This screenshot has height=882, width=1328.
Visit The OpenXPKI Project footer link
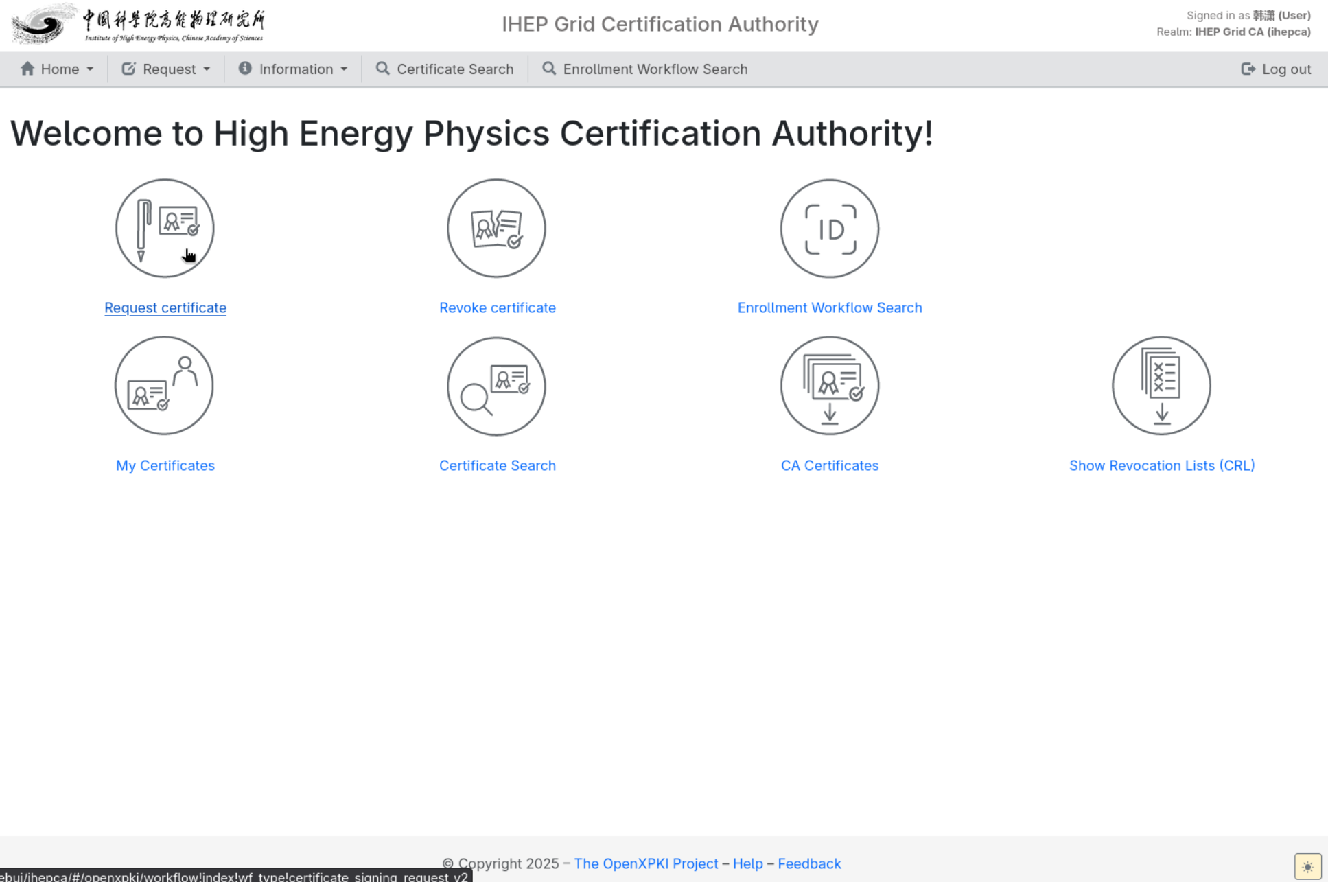646,863
